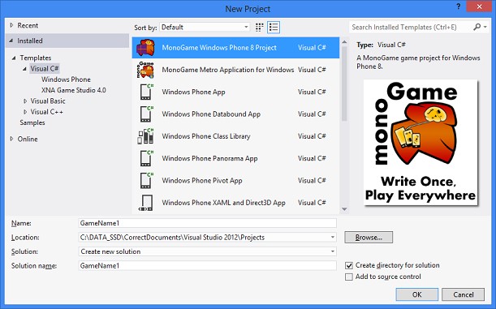Confirm with the OK button
This screenshot has width=496, height=309.
(417, 294)
